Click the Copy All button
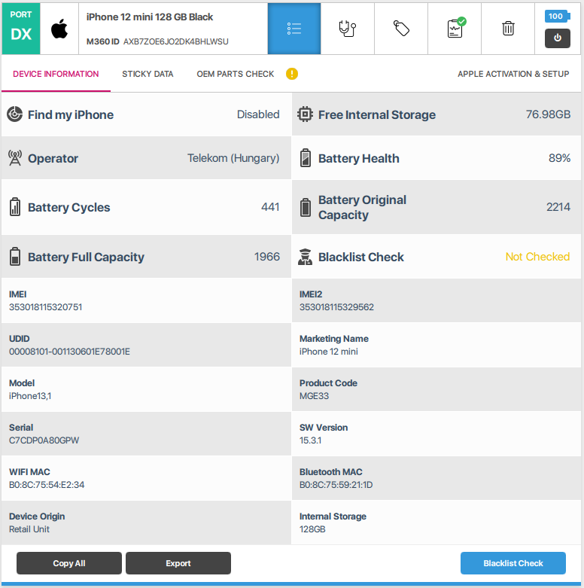584x588 pixels. (69, 563)
